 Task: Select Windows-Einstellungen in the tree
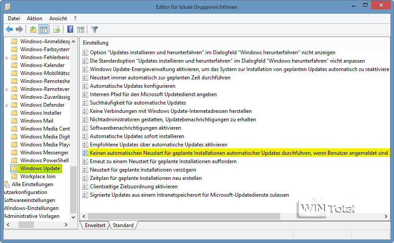[x=31, y=208]
